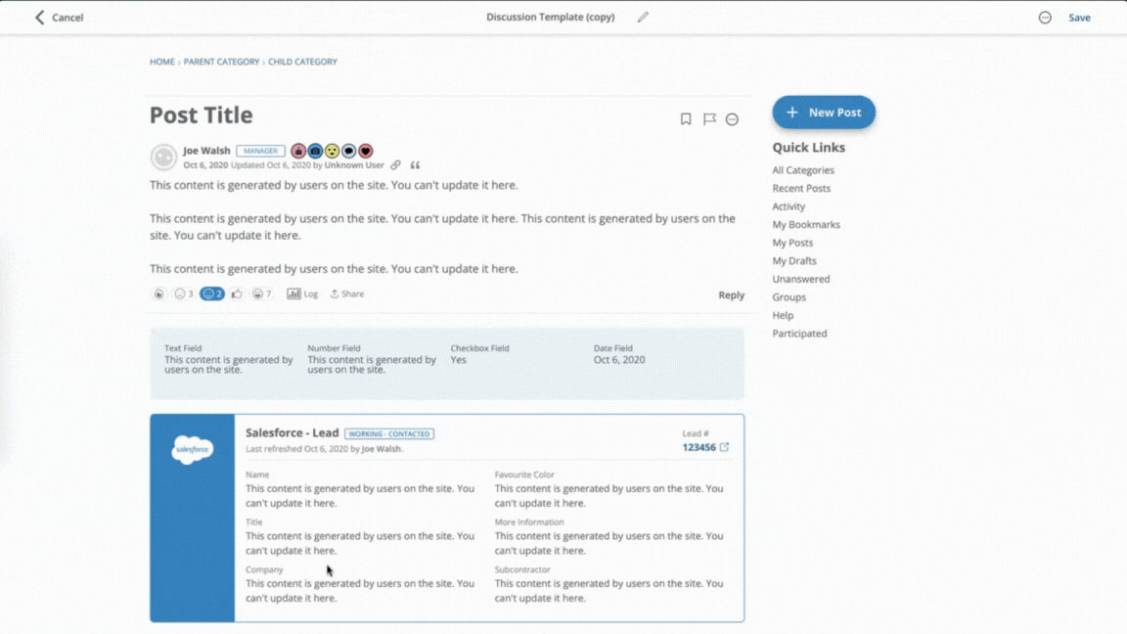
Task: Select the Salesforce cloud logo
Action: click(x=192, y=450)
